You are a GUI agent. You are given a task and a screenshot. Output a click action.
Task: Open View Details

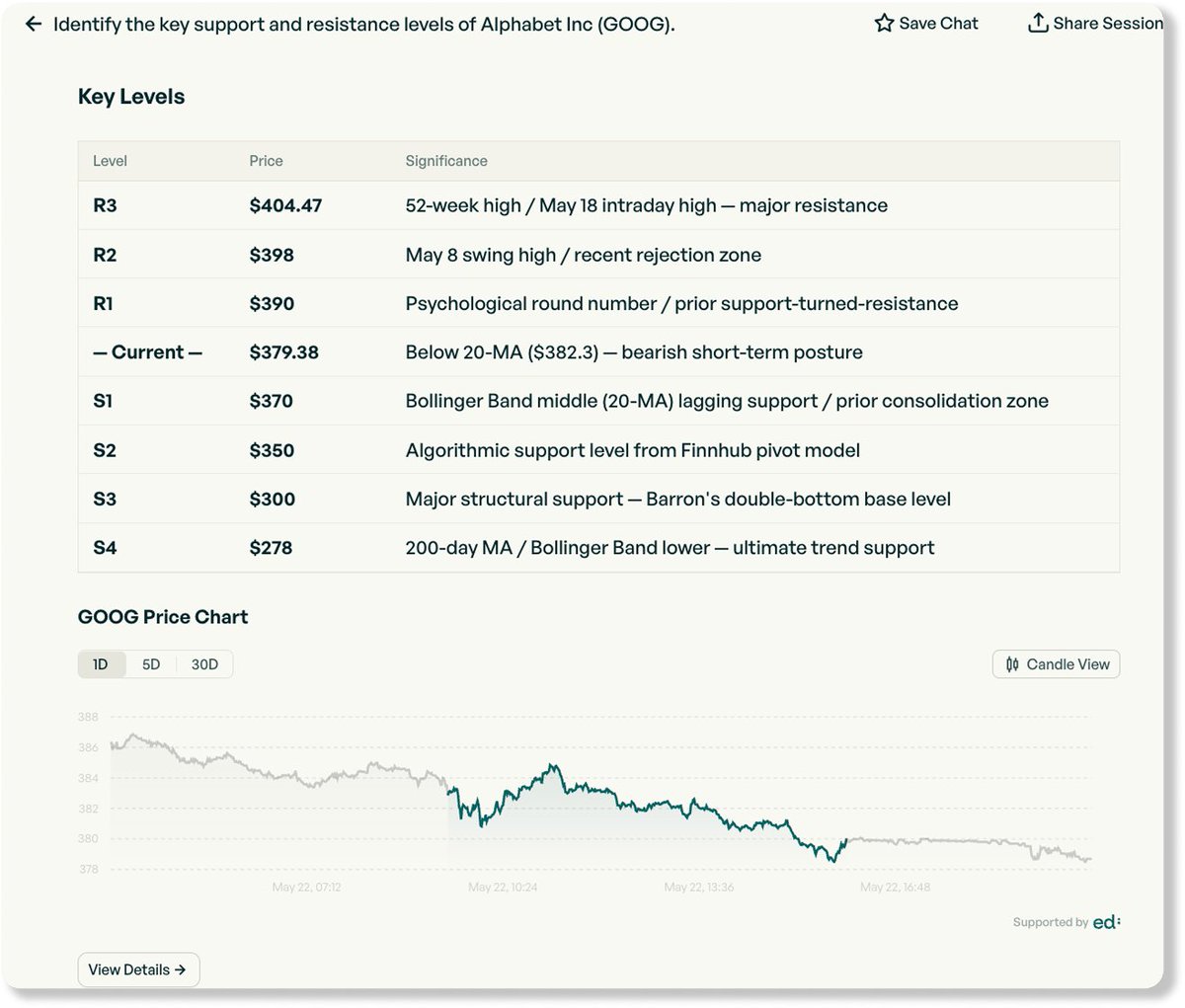click(138, 969)
